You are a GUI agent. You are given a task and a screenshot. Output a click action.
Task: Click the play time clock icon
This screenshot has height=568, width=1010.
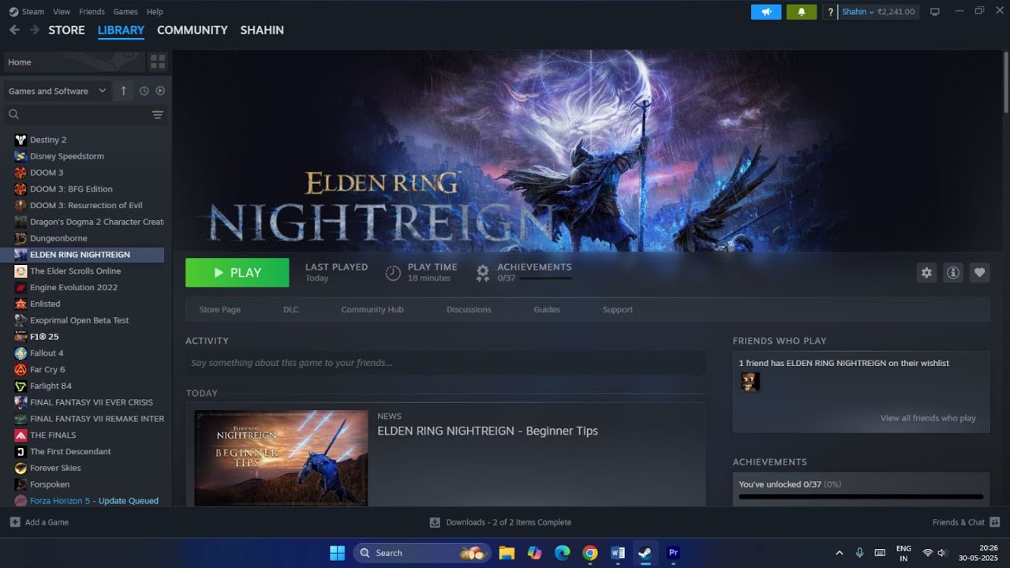393,273
